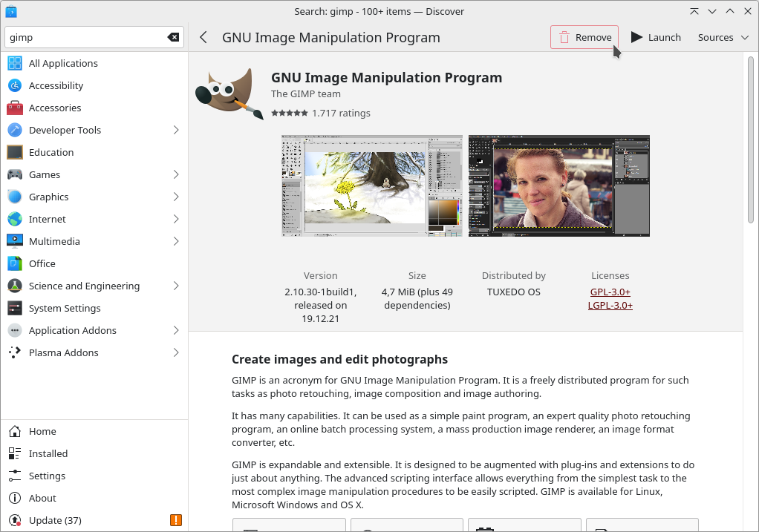Clear the search field with backspace icon
This screenshot has height=532, width=759.
(x=173, y=37)
